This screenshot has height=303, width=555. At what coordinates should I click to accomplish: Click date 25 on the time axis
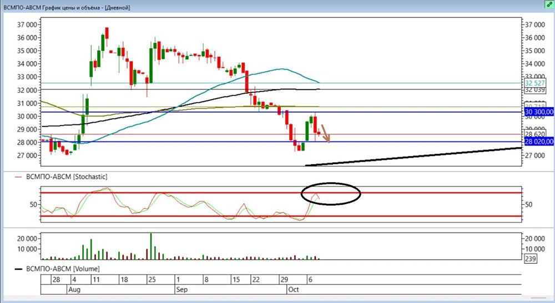click(x=151, y=280)
